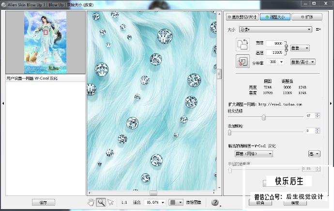The height and width of the screenshot is (211, 334).
Task: Collapse the right panel with arrow
Action: (331, 103)
